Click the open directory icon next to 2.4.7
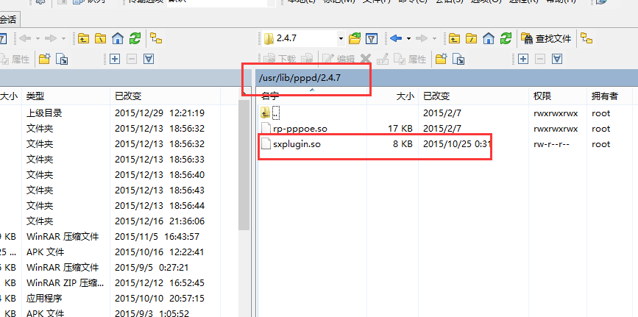The image size is (638, 317). (355, 39)
